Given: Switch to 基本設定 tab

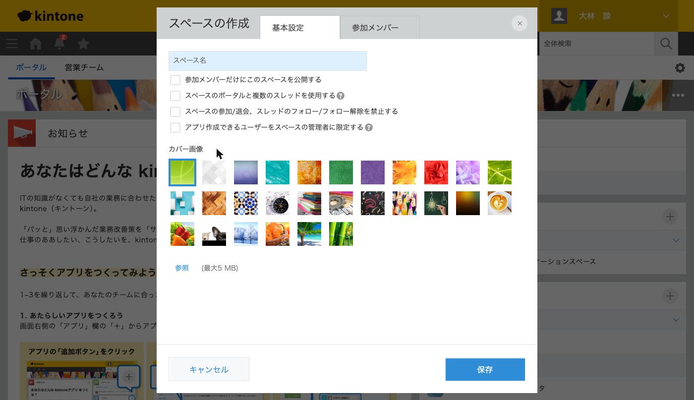Looking at the screenshot, I should tap(300, 28).
